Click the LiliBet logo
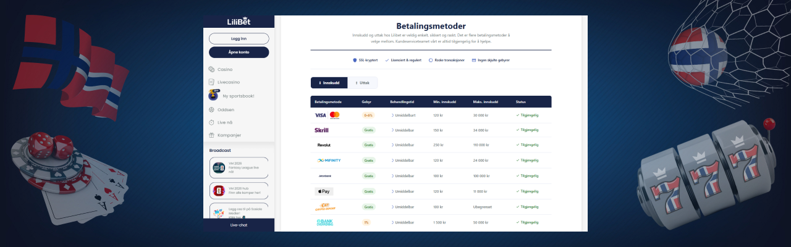The image size is (791, 247). click(239, 22)
